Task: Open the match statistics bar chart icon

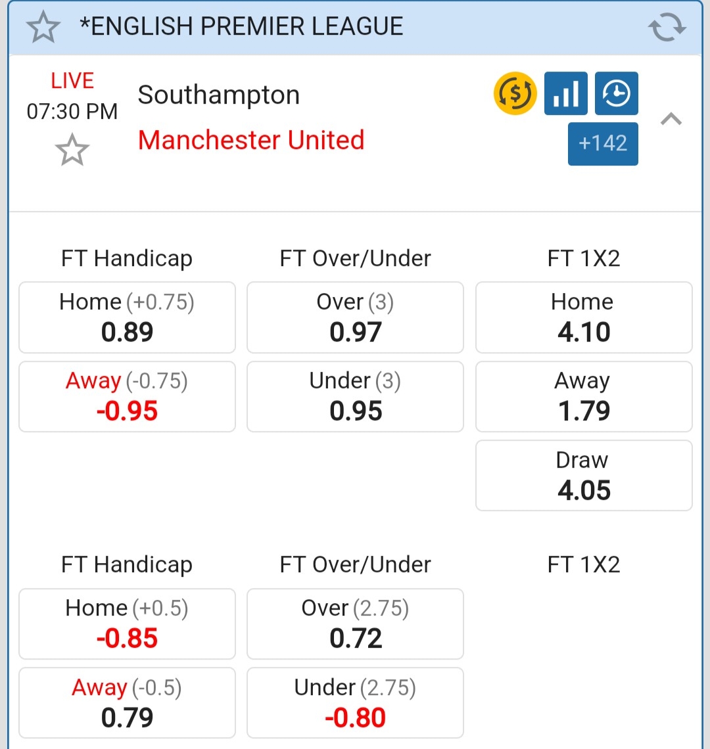Action: coord(565,93)
